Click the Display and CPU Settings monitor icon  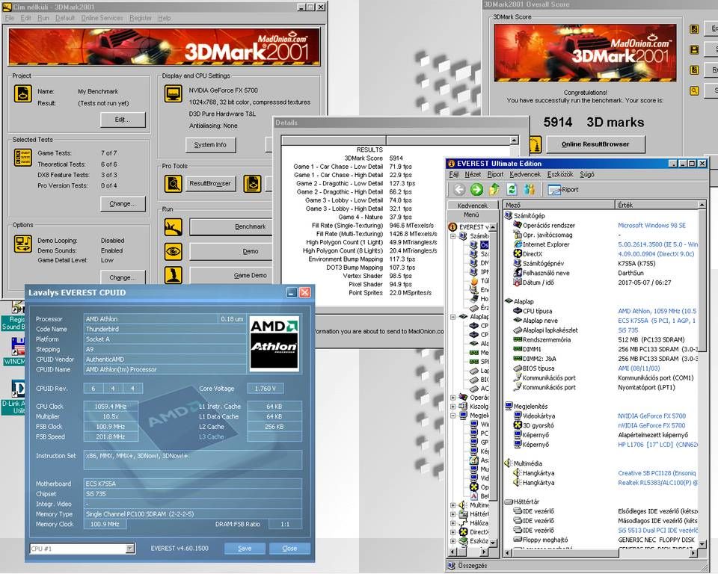[x=173, y=94]
